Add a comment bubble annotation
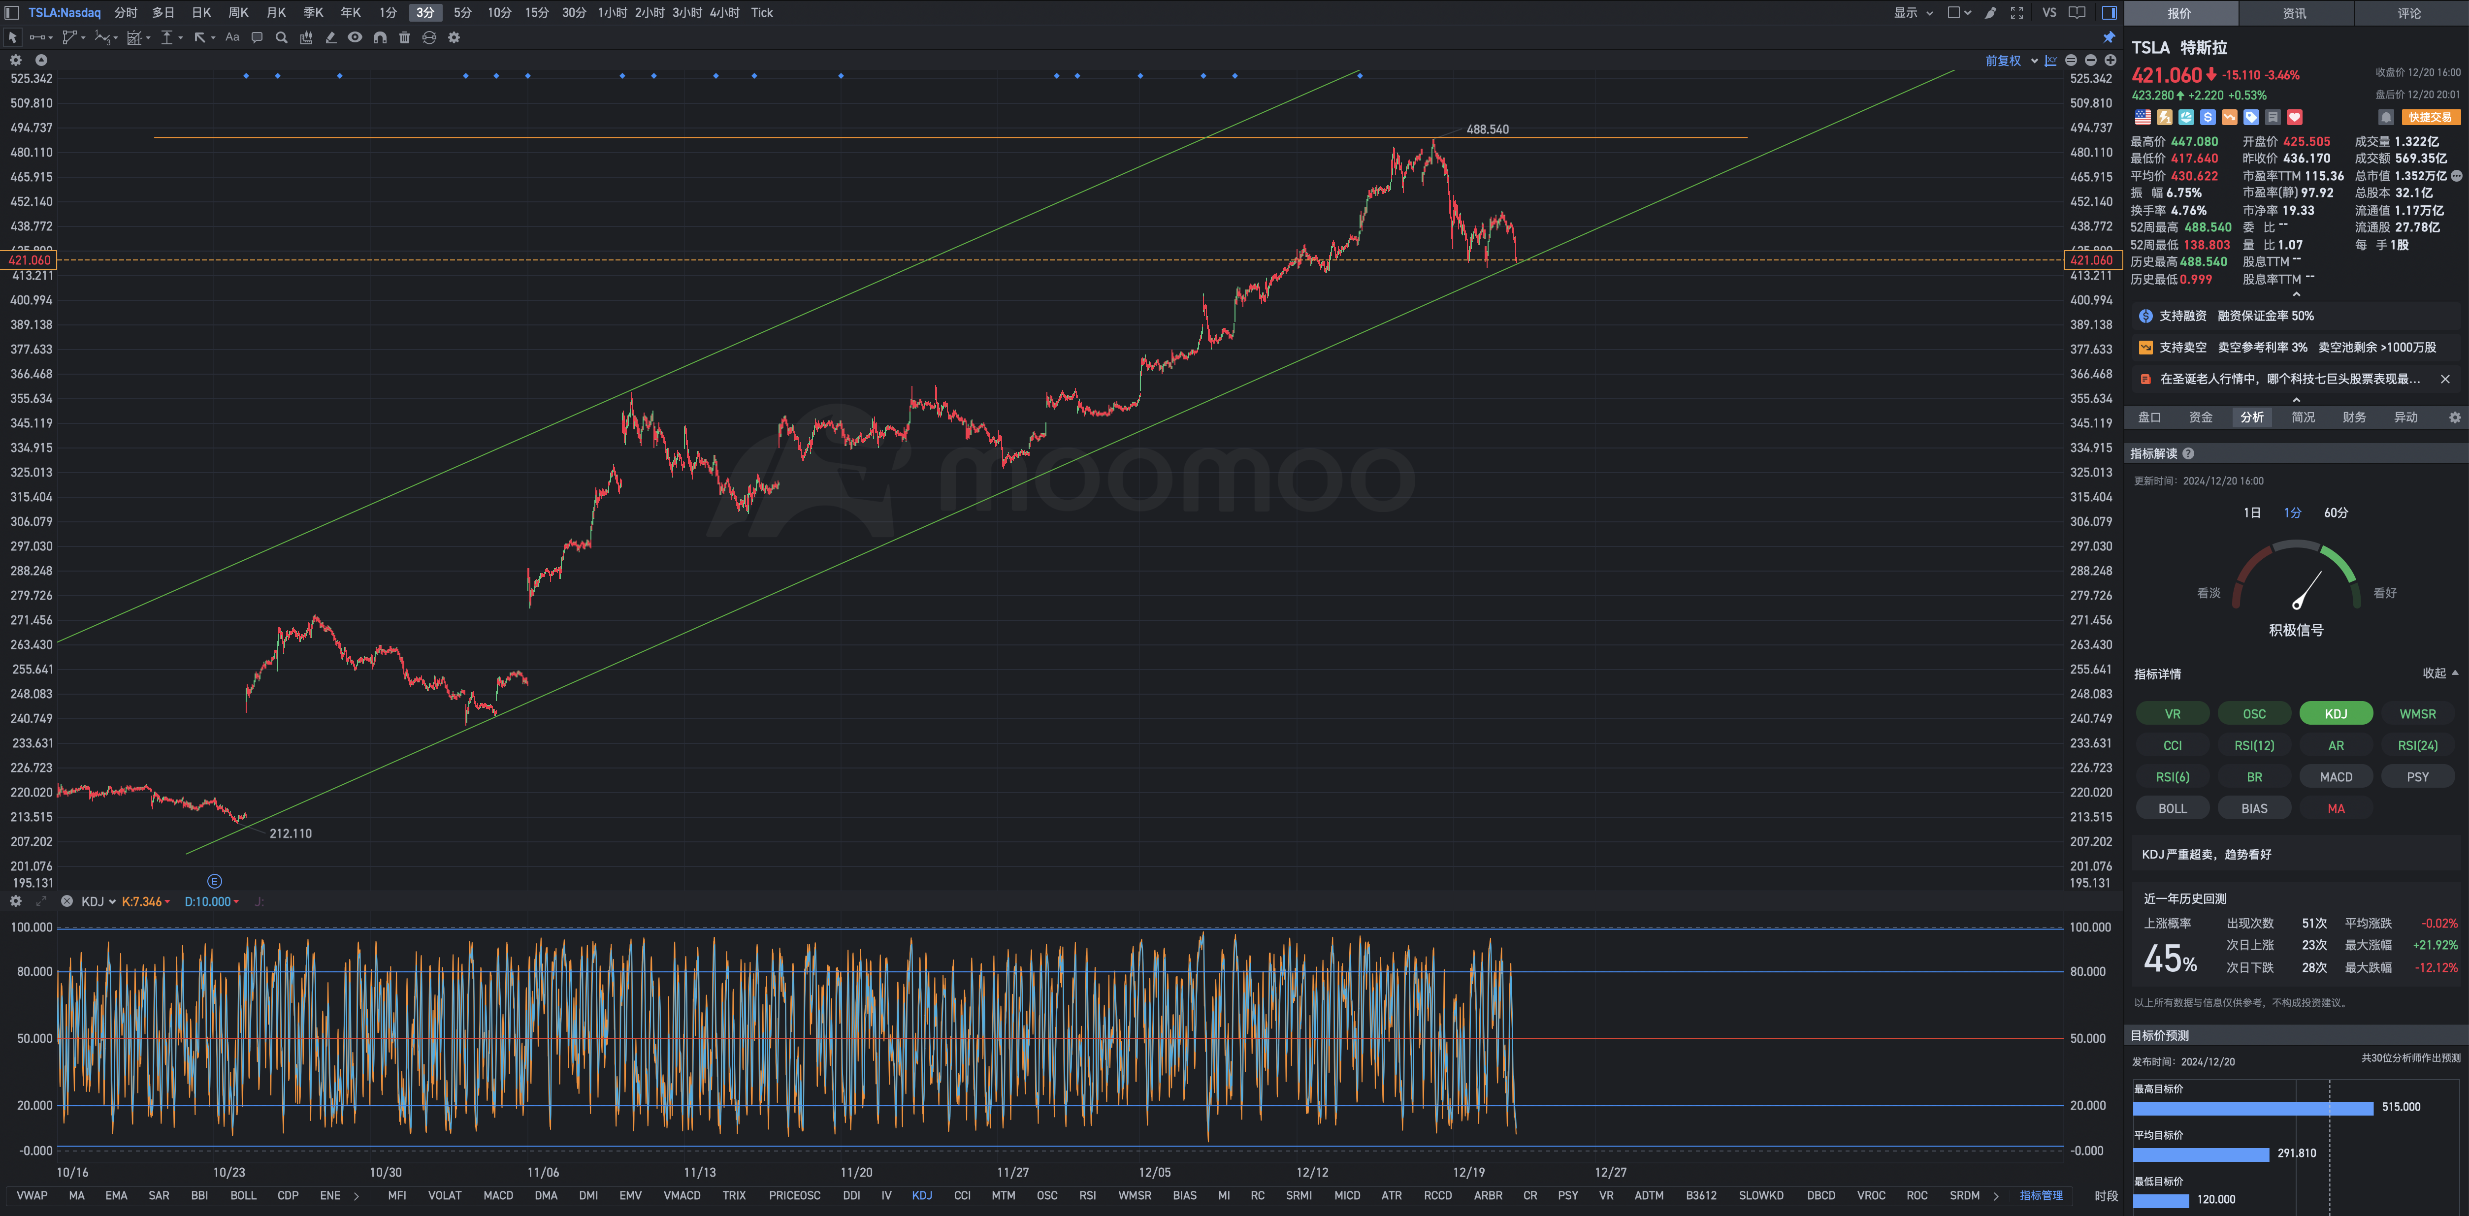 tap(257, 37)
